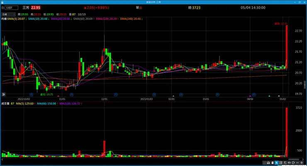
Task: Click the lock icon in title bar
Action: (2, 2)
